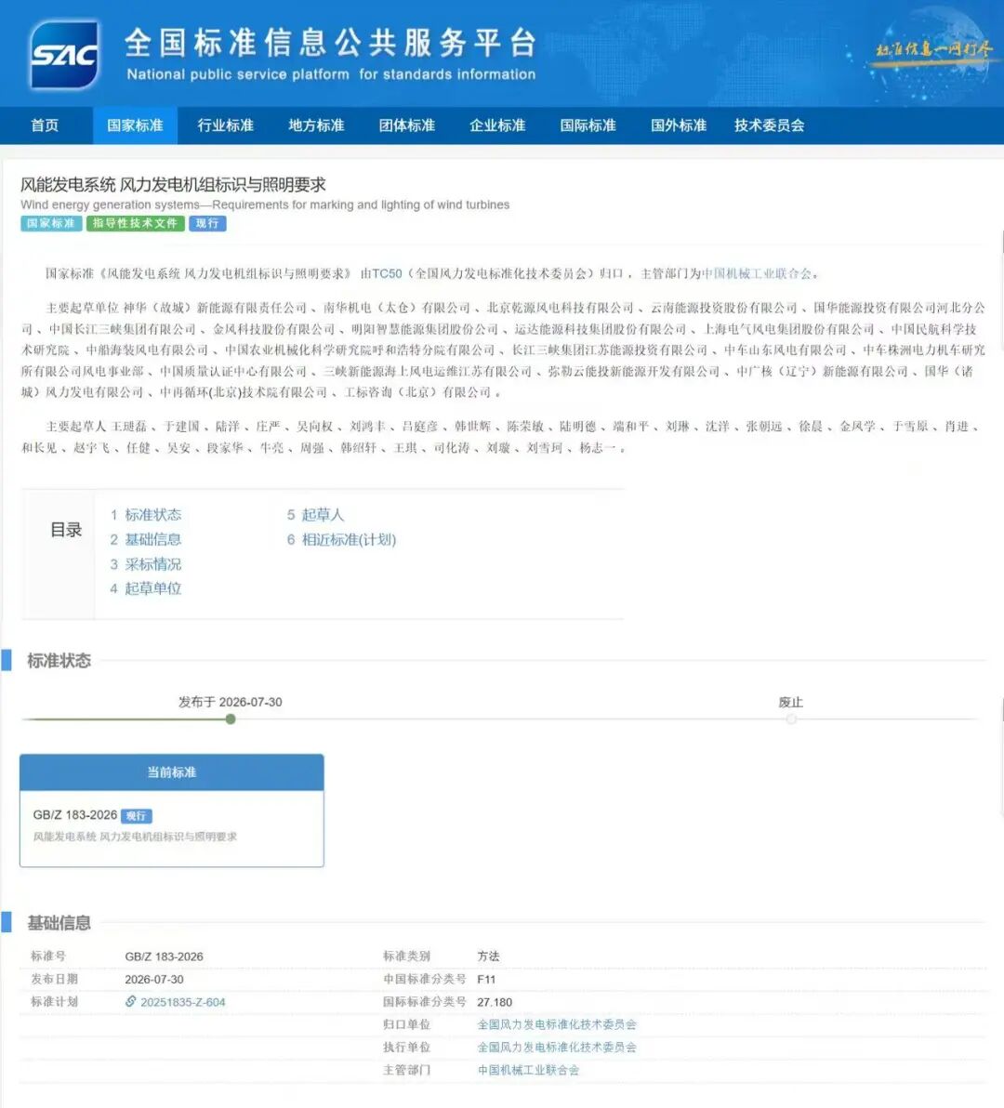The width and height of the screenshot is (1004, 1108).
Task: Click the SAC logo icon
Action: (63, 55)
